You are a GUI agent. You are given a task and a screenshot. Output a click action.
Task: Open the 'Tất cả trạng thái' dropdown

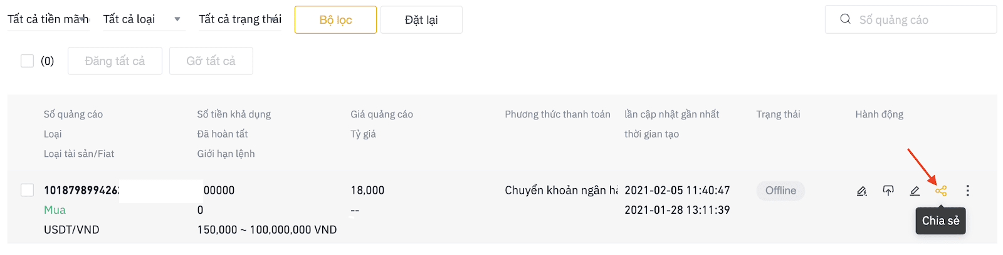[x=240, y=19]
